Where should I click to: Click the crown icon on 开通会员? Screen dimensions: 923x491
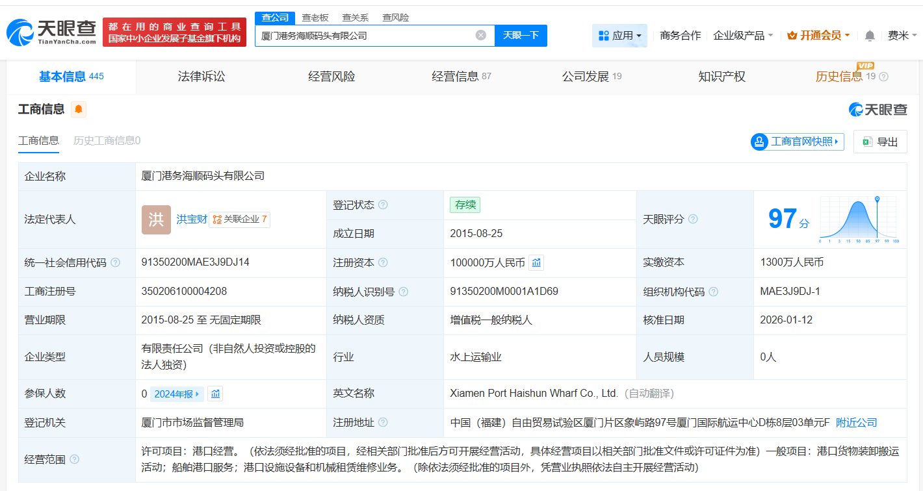click(793, 36)
